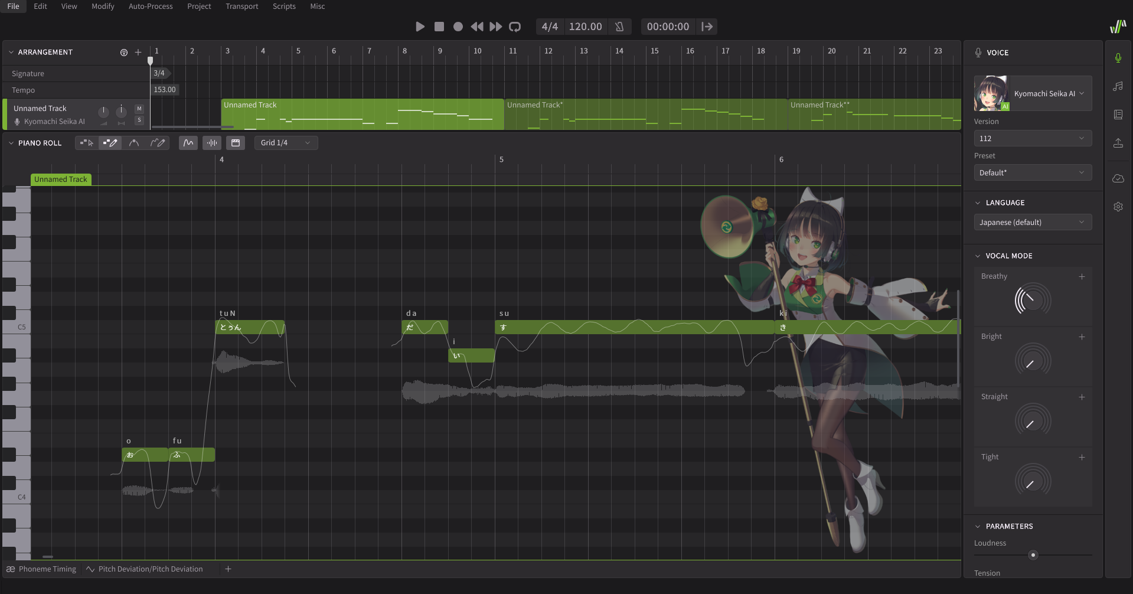Open the Render export icon in sidebar
This screenshot has width=1133, height=594.
click(1118, 143)
